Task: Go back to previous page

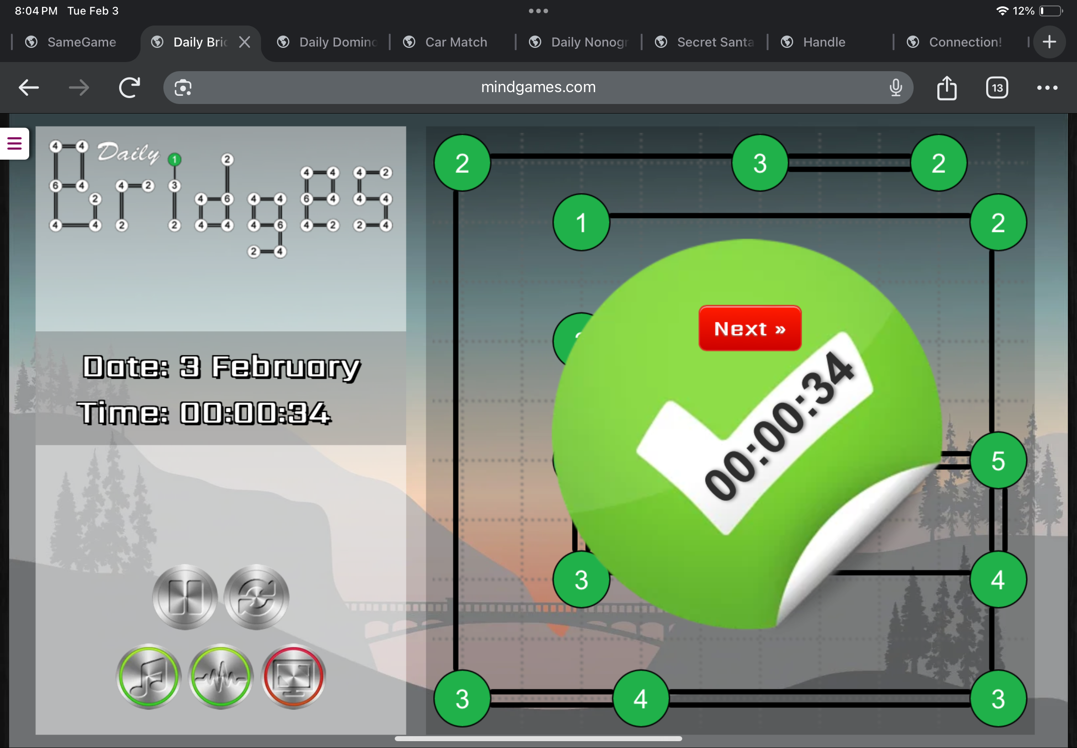Action: coord(29,88)
